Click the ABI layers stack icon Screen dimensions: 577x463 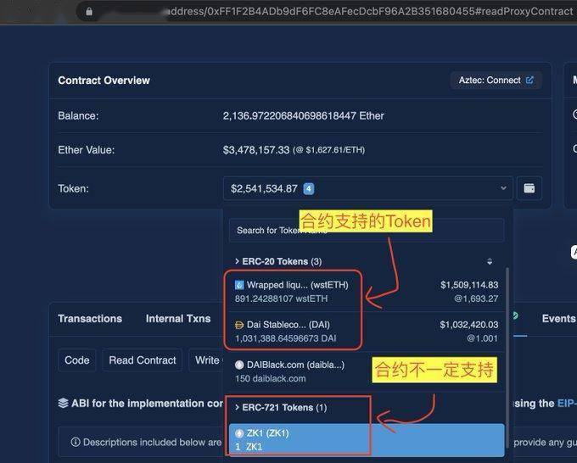coord(64,404)
